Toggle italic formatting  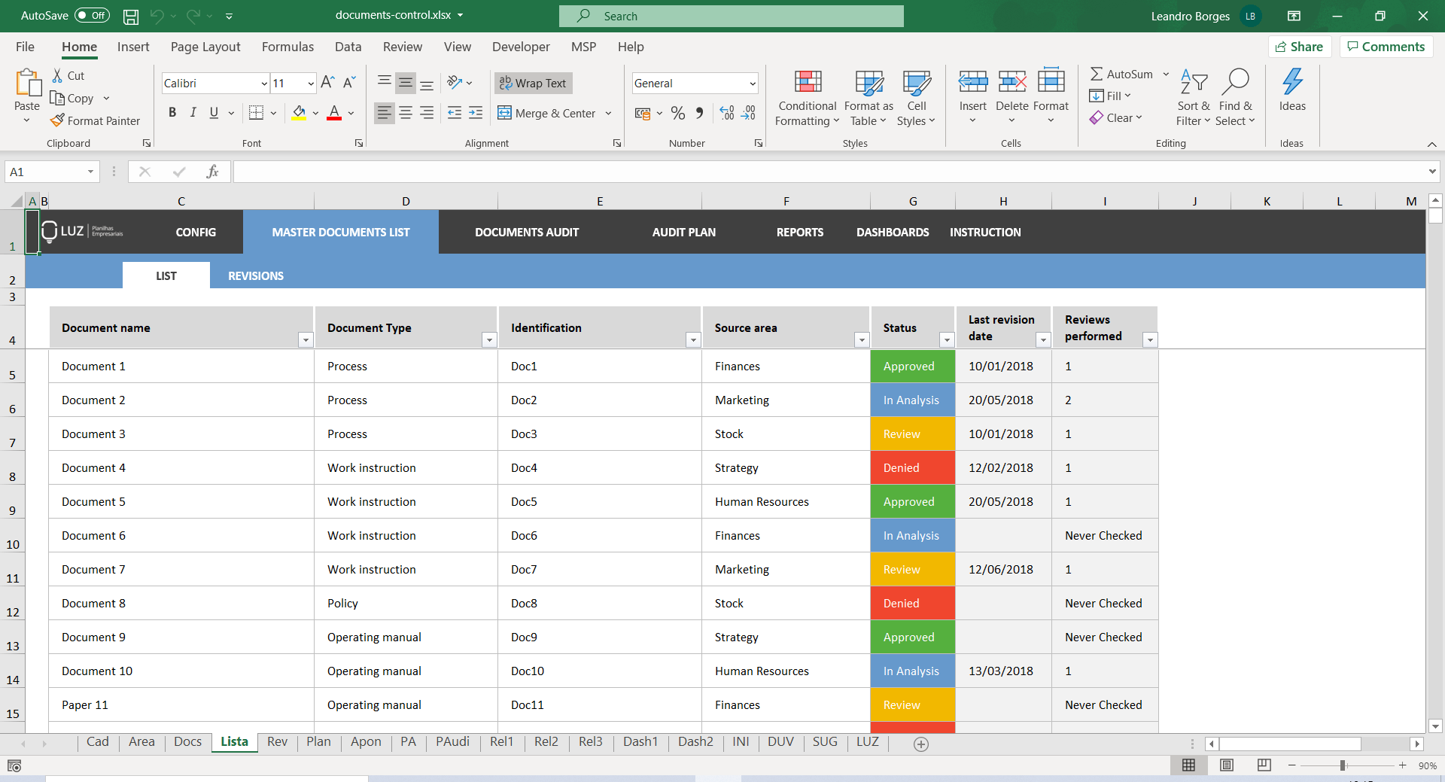coord(193,112)
